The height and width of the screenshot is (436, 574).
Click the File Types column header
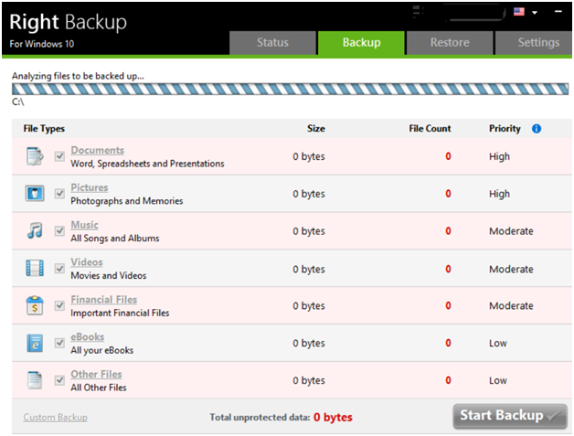click(x=44, y=129)
